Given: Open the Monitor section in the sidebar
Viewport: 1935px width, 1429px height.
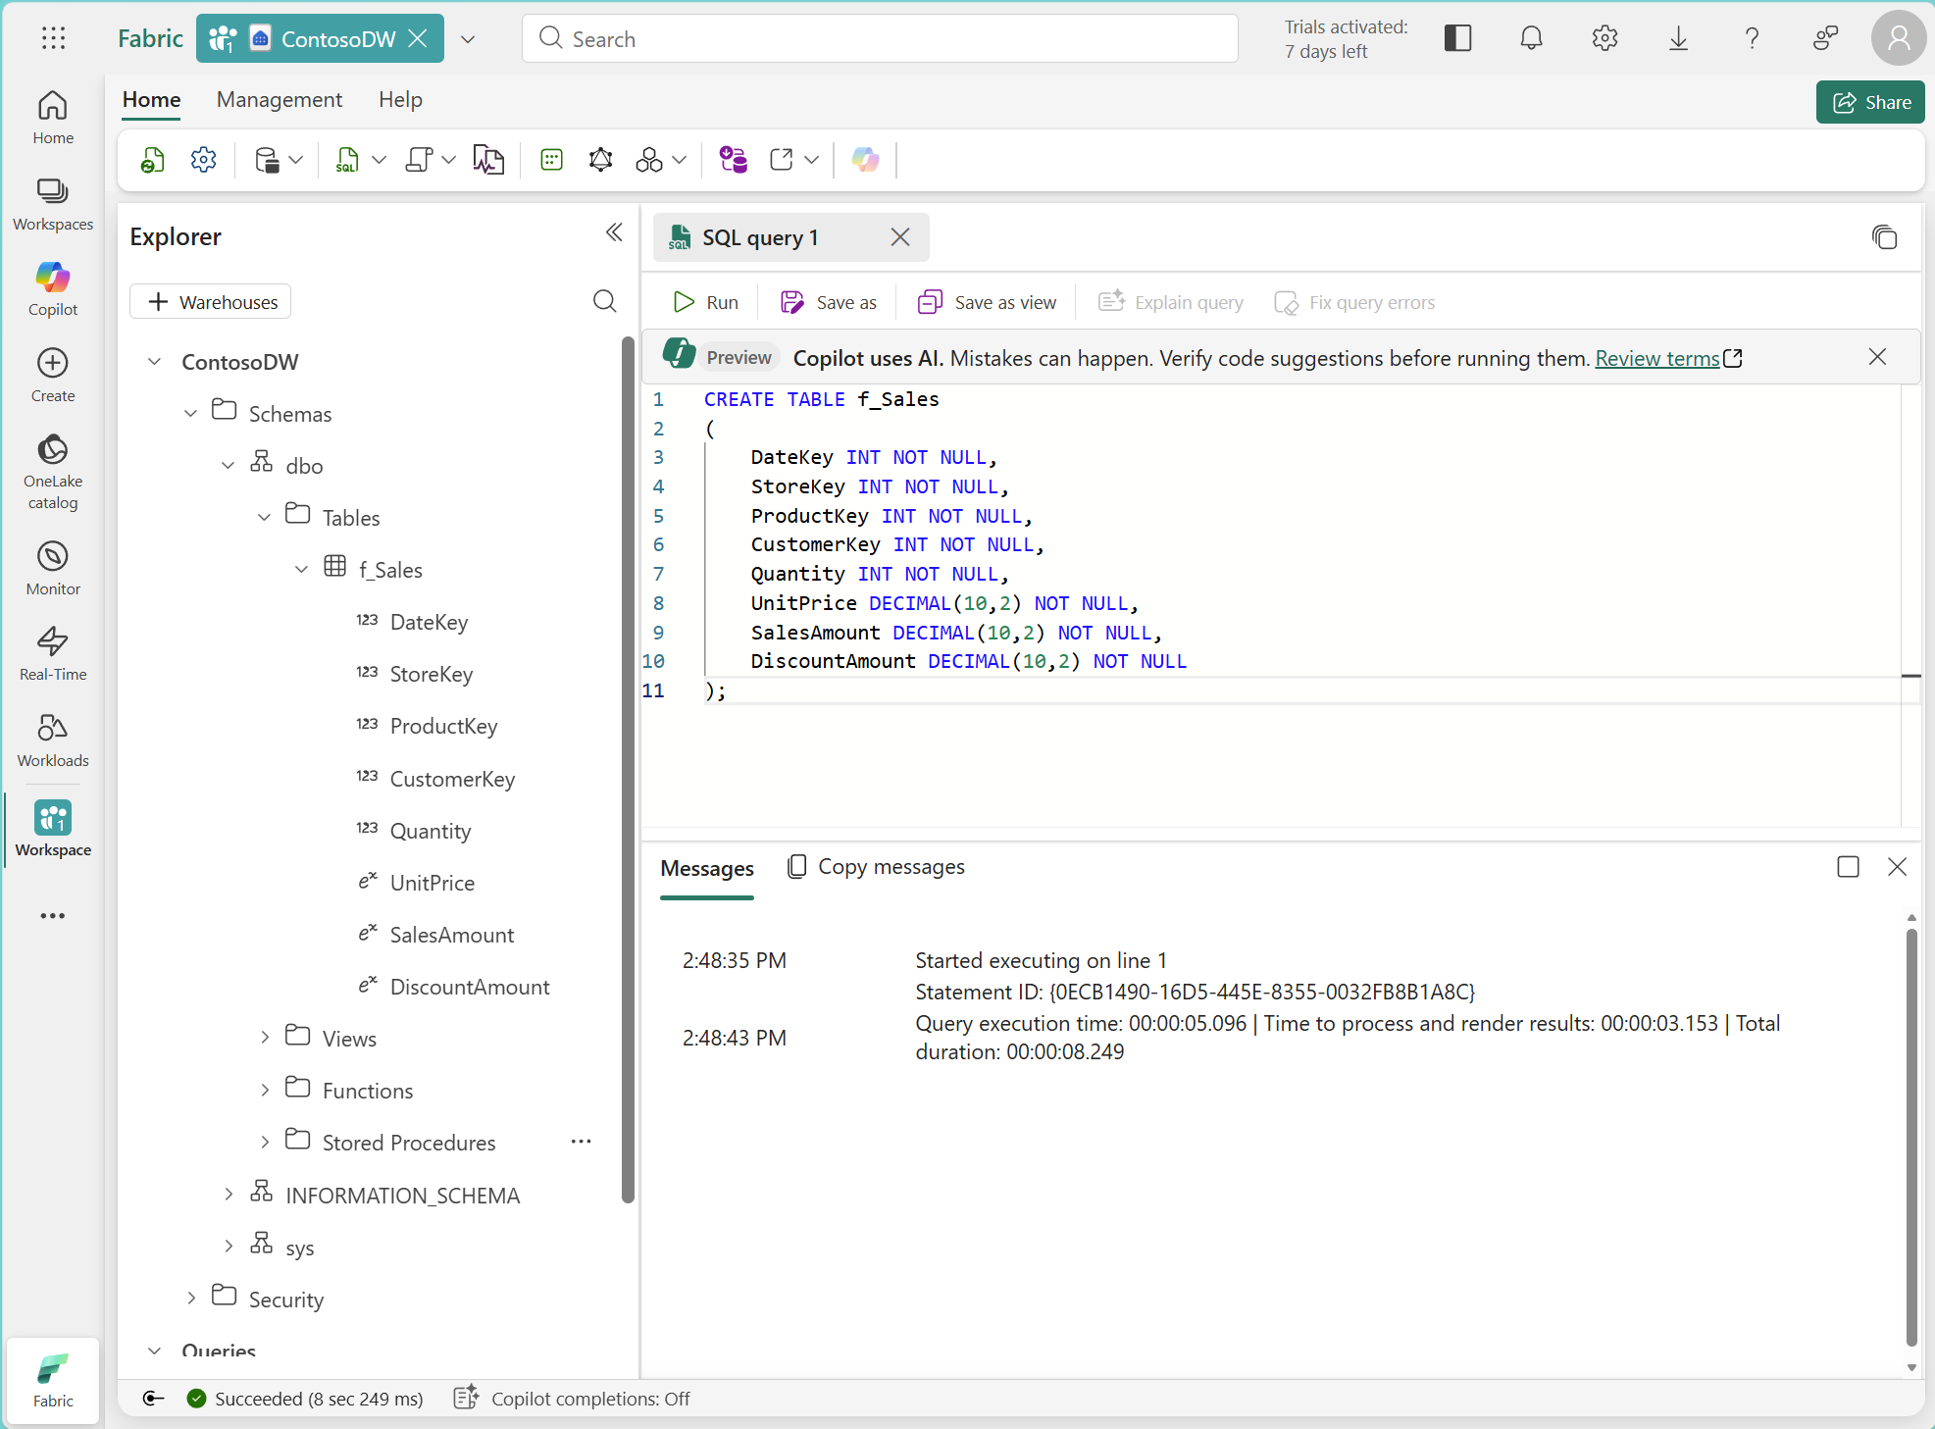Looking at the screenshot, I should coord(52,567).
